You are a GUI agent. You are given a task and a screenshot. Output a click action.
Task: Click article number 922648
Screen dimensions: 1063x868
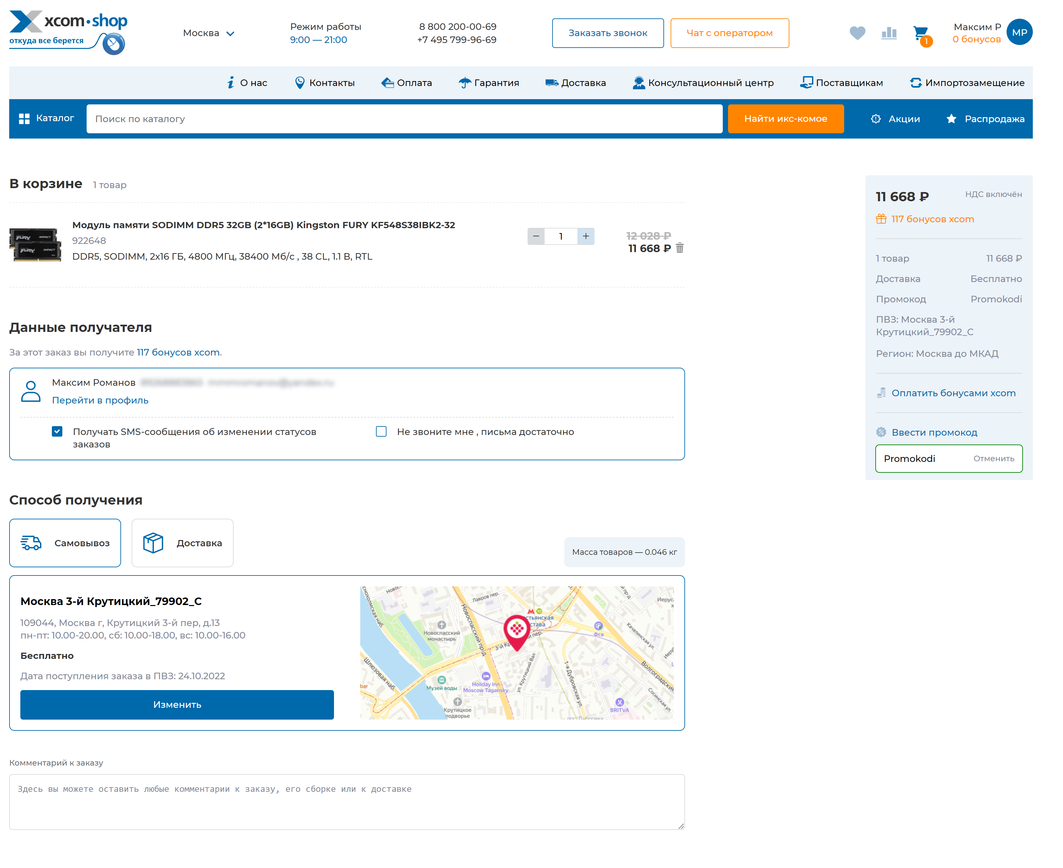[89, 241]
